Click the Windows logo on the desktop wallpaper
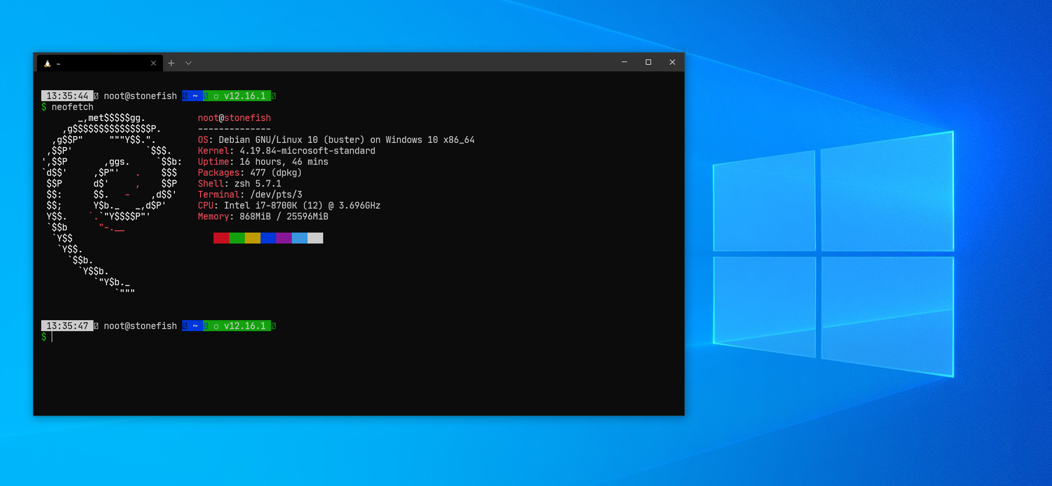1052x486 pixels. coord(833,254)
